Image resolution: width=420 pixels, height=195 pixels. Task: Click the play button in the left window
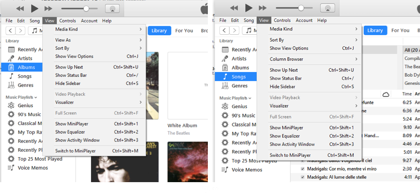(x=34, y=9)
